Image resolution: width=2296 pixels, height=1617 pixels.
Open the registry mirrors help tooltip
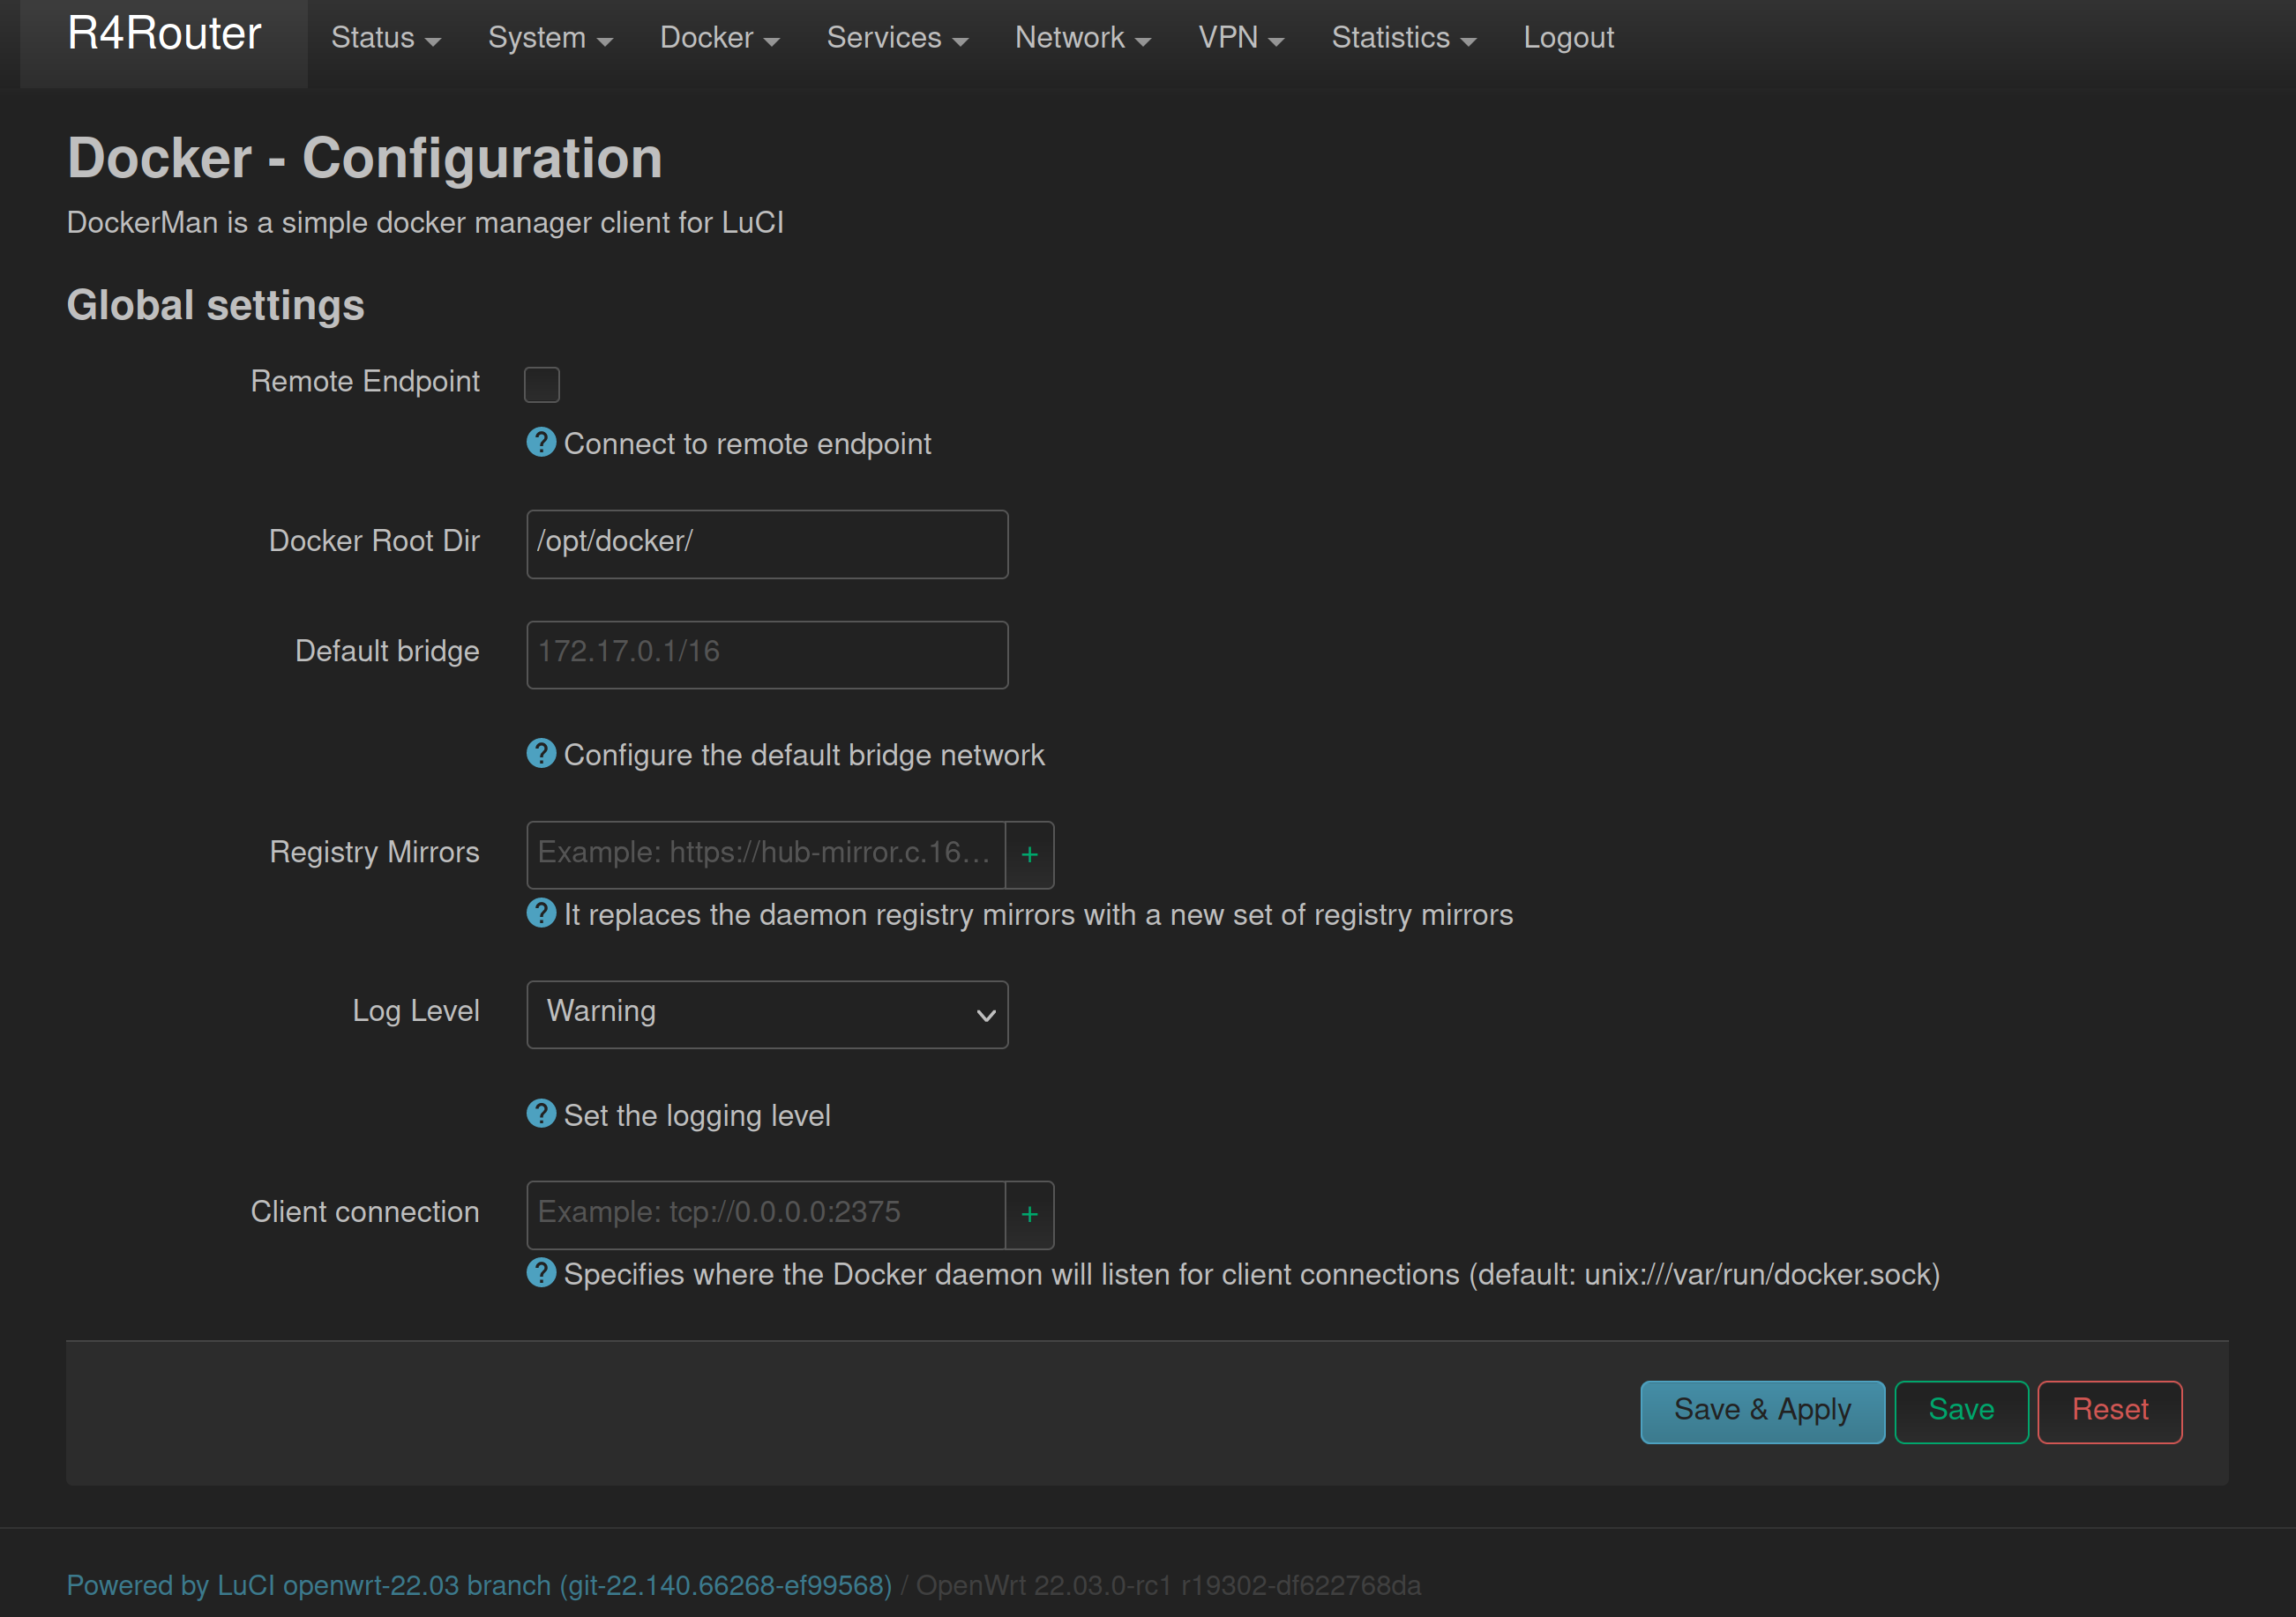pos(541,912)
